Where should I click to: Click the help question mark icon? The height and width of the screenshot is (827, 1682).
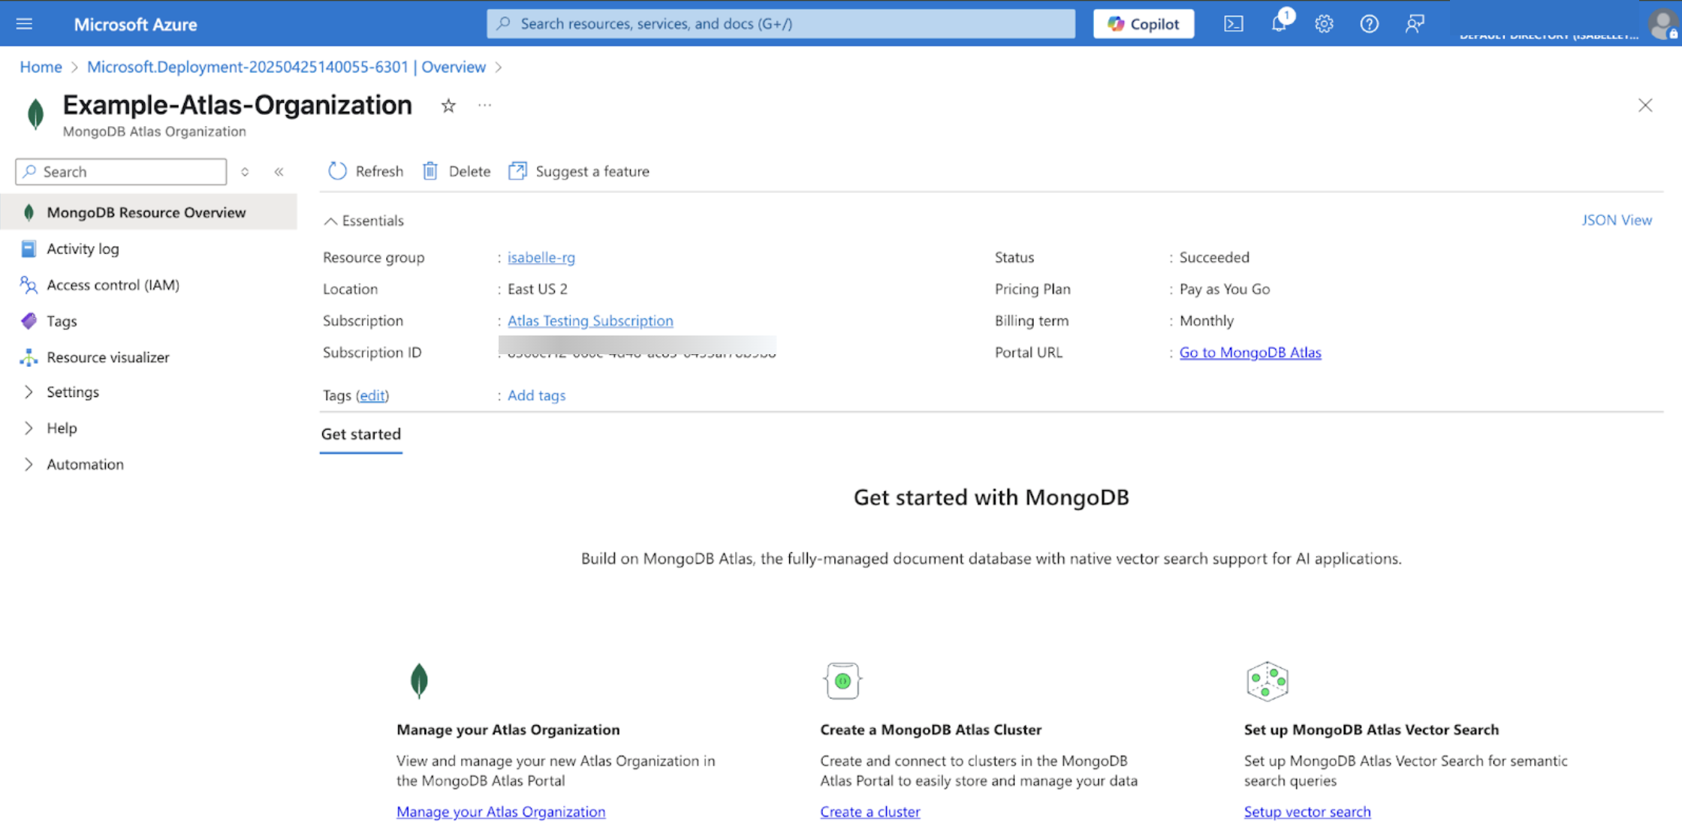coord(1369,24)
